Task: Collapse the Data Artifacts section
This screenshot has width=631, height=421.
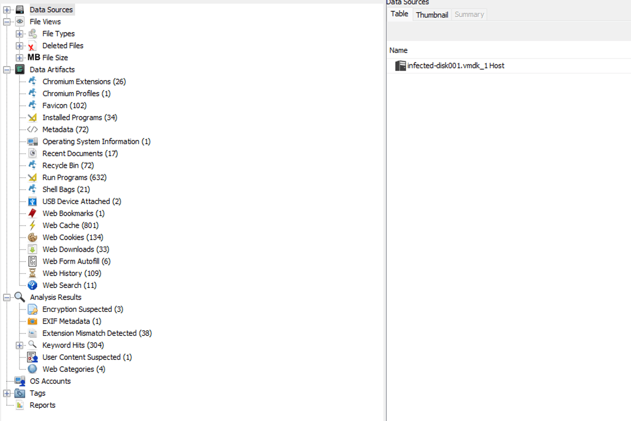Action: 6,69
